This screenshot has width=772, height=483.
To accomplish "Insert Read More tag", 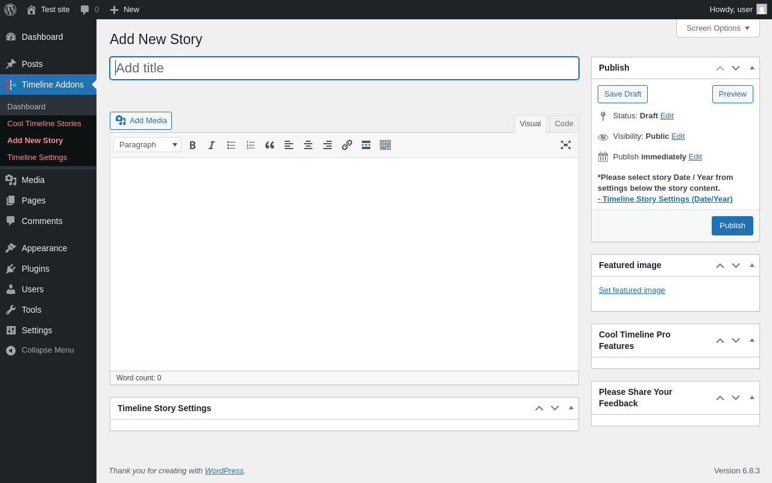I will pyautogui.click(x=366, y=145).
